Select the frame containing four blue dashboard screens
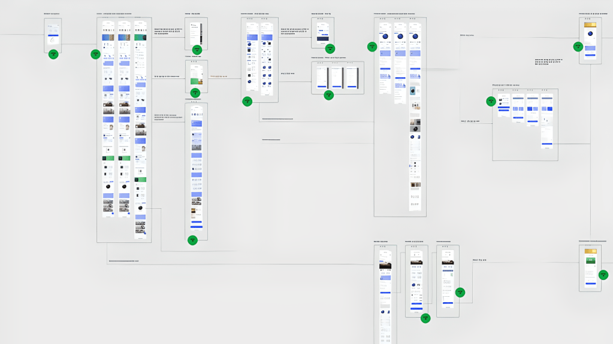The width and height of the screenshot is (613, 344). coord(526,126)
